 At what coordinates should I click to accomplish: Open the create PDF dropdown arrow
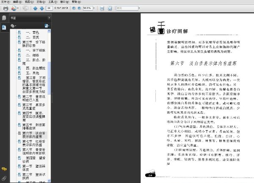18,8
